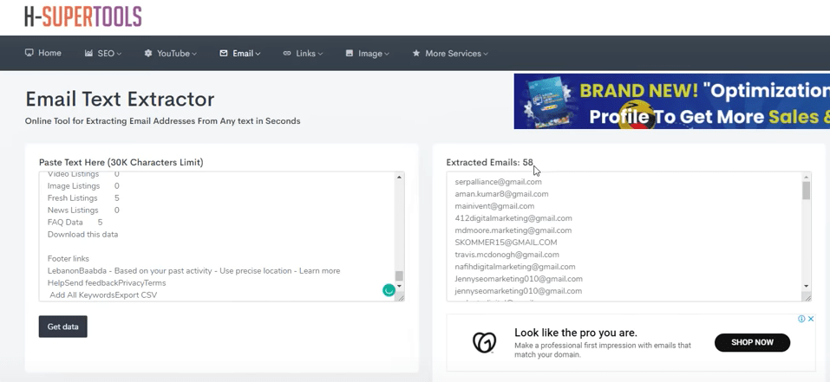830x382 pixels.
Task: Open the Links menu
Action: (x=303, y=54)
